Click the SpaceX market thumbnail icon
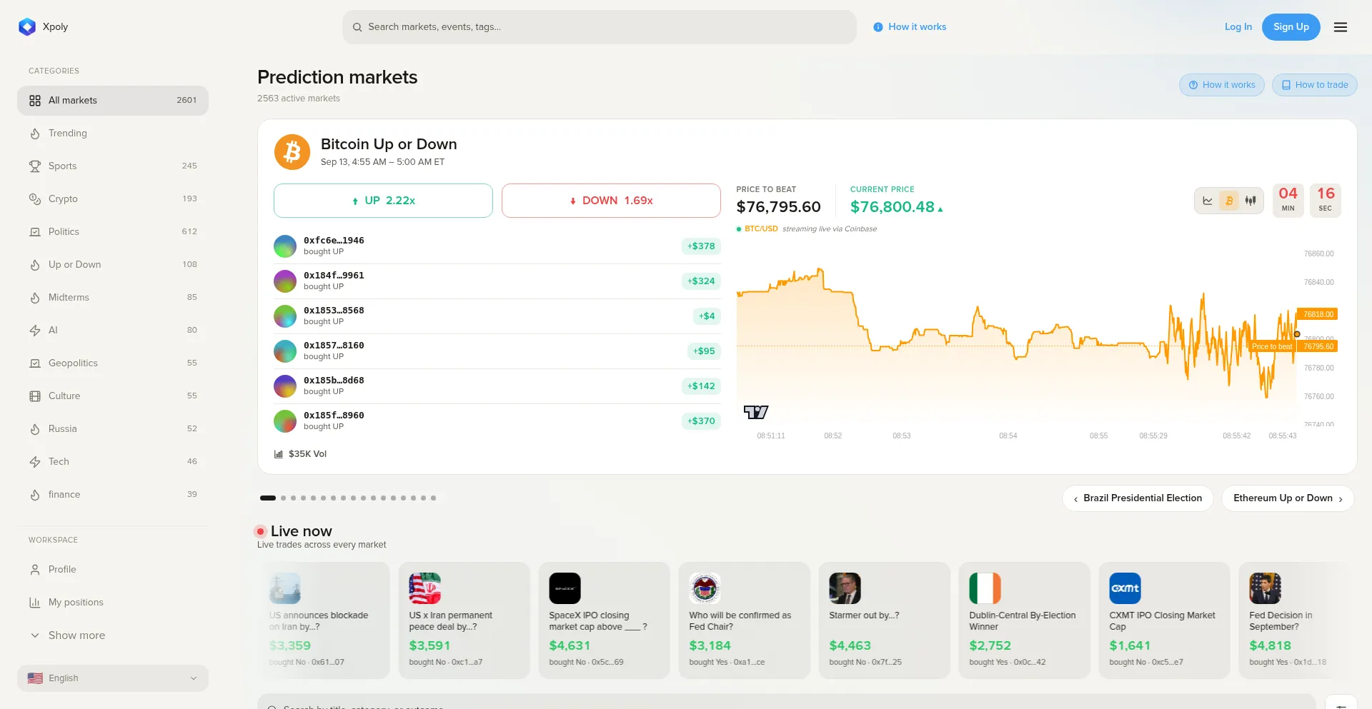Image resolution: width=1372 pixels, height=709 pixels. coord(565,588)
